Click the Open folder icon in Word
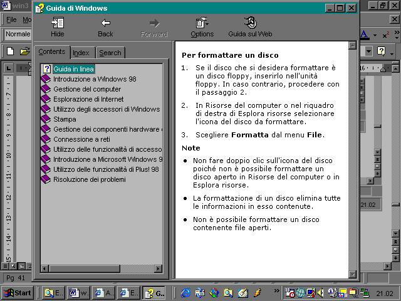 (x=24, y=51)
